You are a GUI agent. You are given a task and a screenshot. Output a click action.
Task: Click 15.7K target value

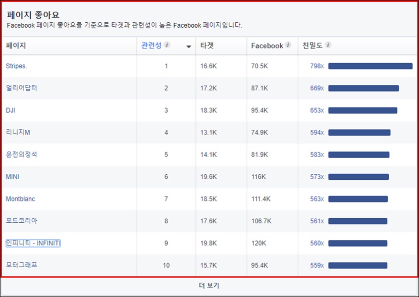[208, 266]
